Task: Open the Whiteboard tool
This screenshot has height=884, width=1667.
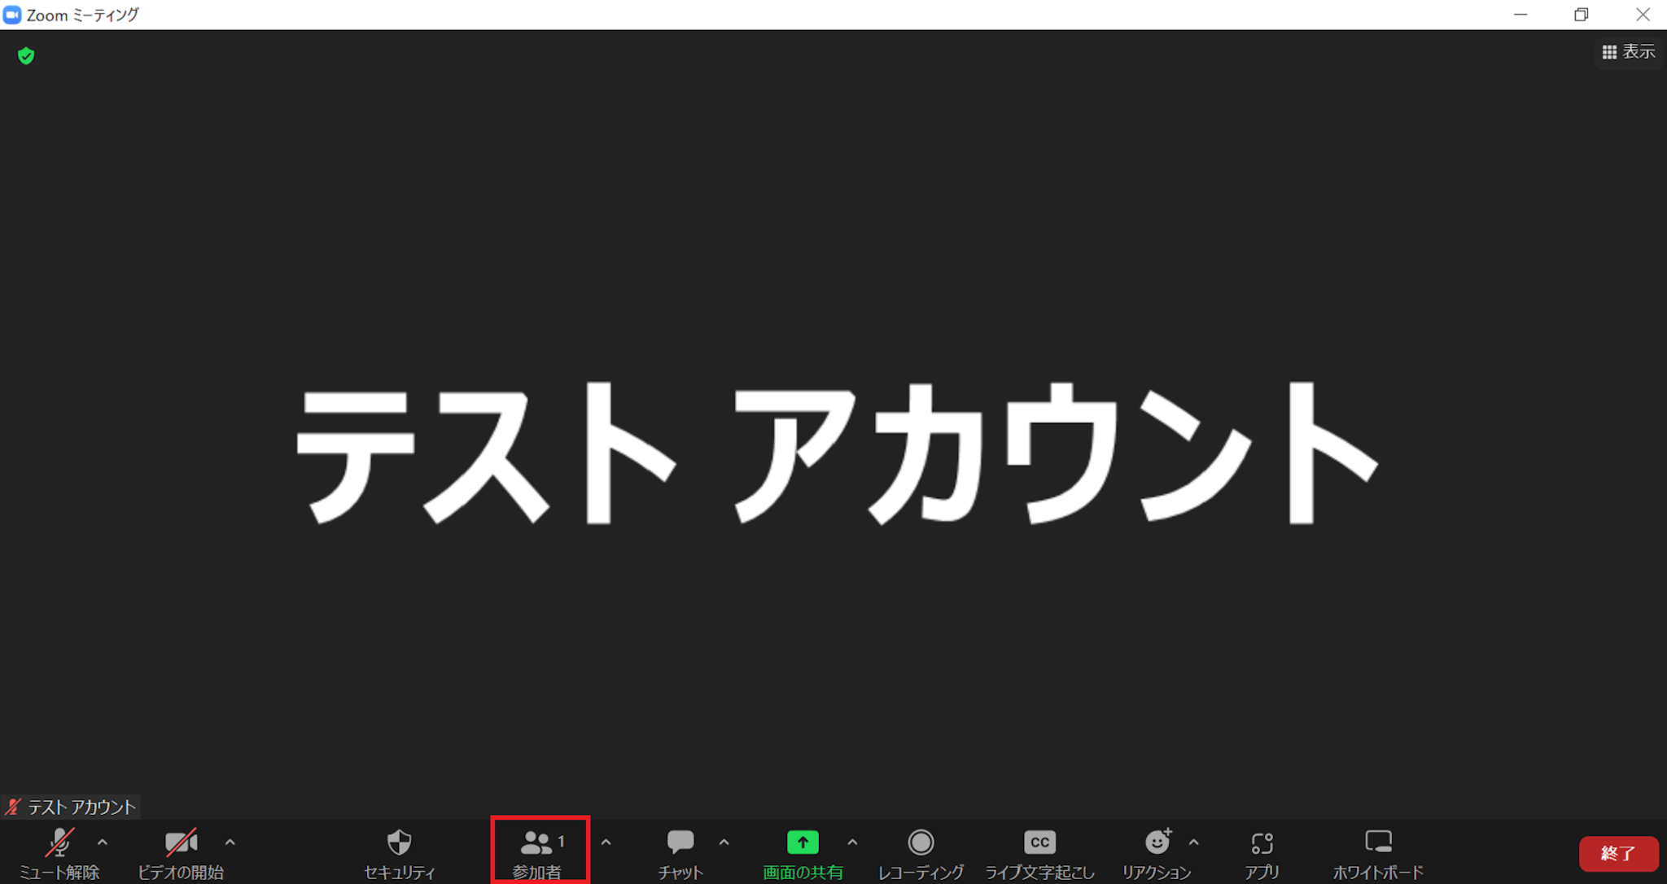Action: 1378,851
